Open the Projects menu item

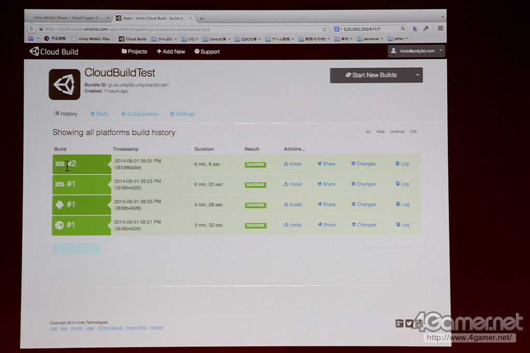click(134, 52)
